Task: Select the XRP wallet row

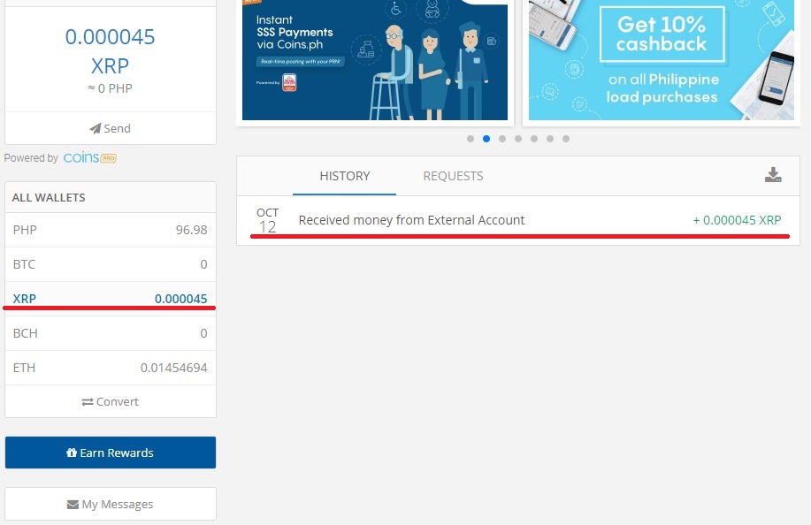Action: coord(111,299)
